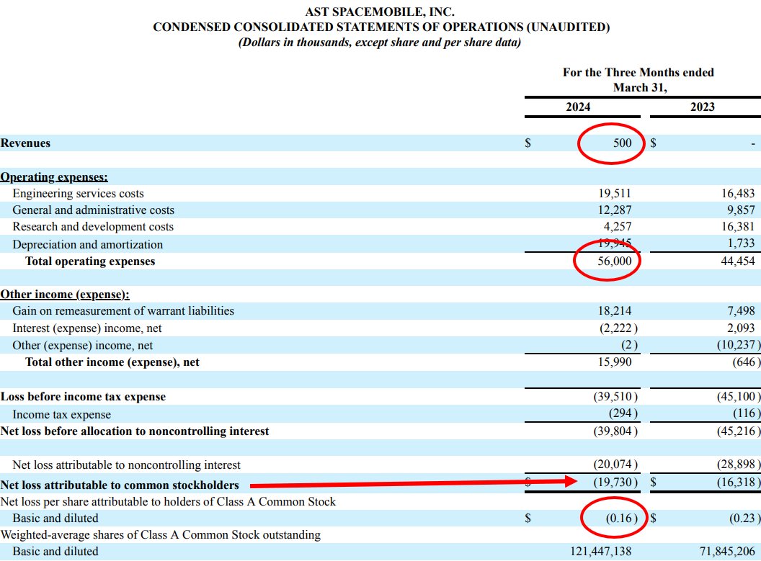
Task: Click the 'For the Three Months ended' header
Action: coord(638,72)
